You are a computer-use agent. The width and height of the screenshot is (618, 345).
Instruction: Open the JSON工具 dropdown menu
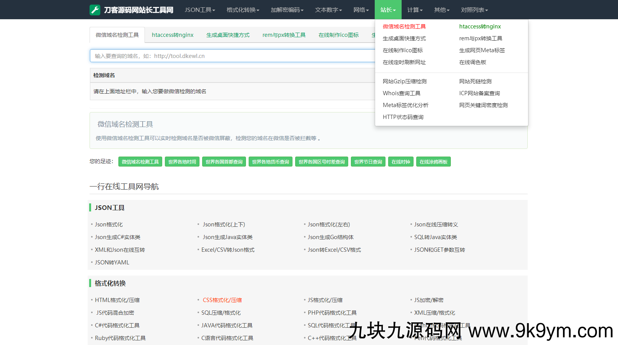199,10
